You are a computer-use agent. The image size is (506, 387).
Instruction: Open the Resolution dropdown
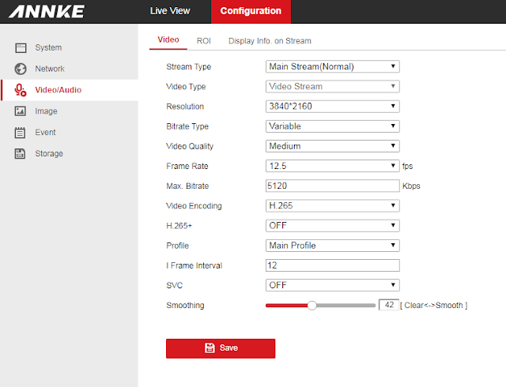(332, 106)
